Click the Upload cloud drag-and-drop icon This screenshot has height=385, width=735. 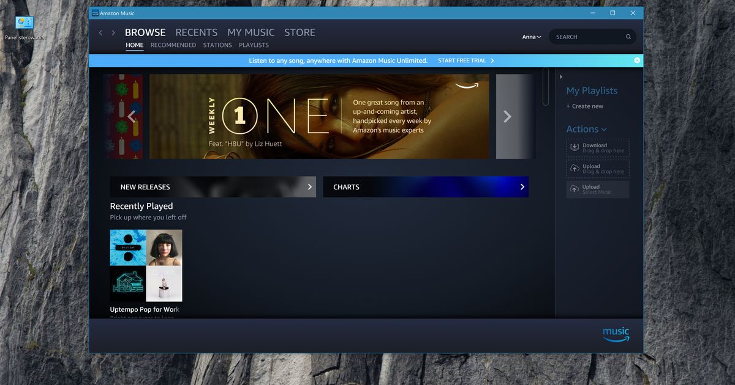coord(575,168)
